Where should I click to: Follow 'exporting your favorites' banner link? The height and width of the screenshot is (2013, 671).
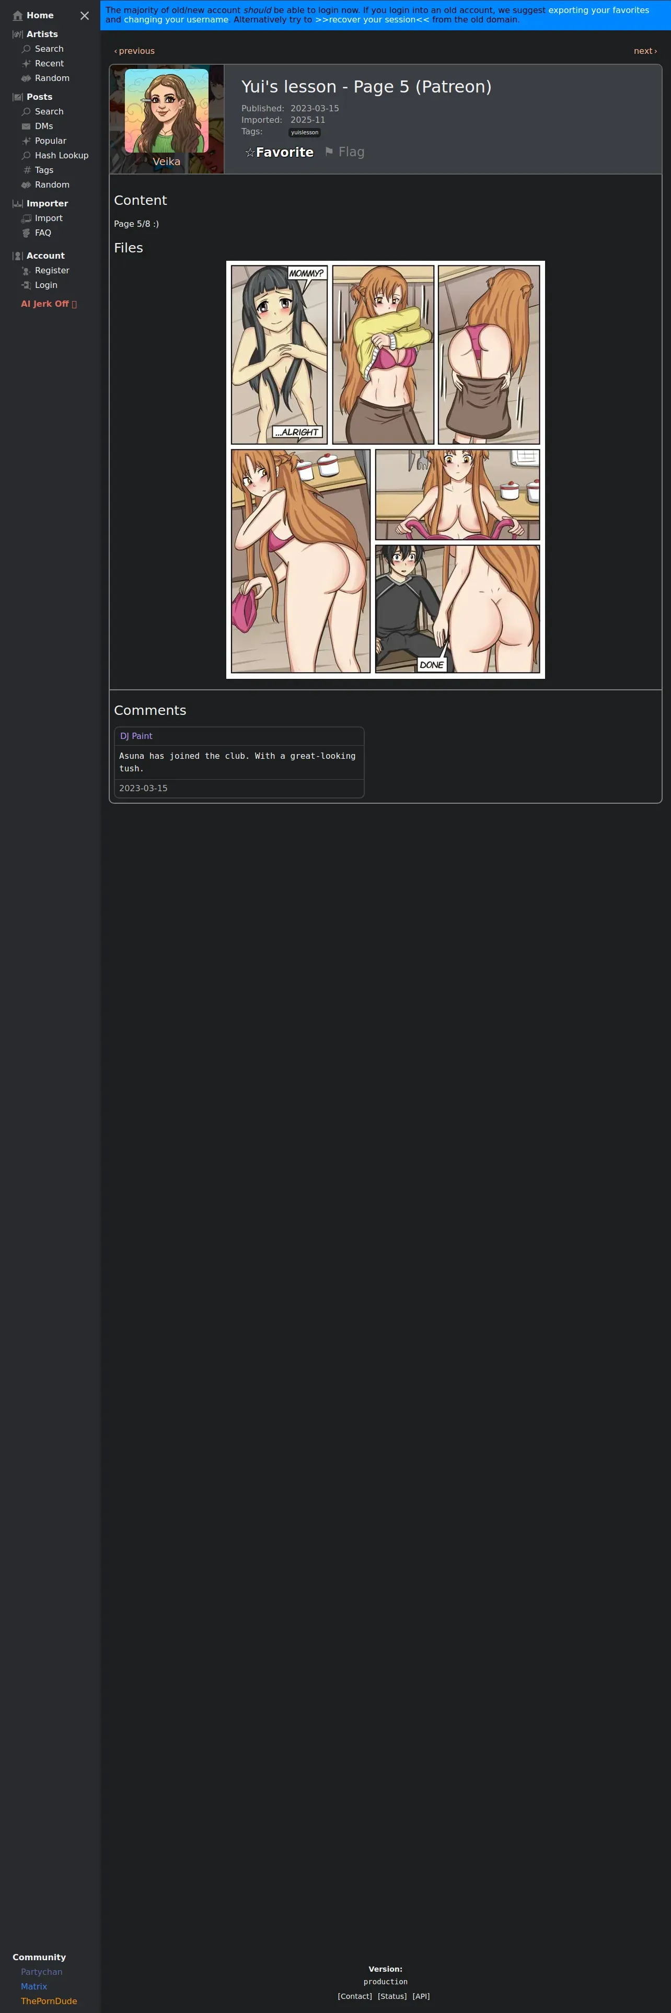tap(598, 10)
